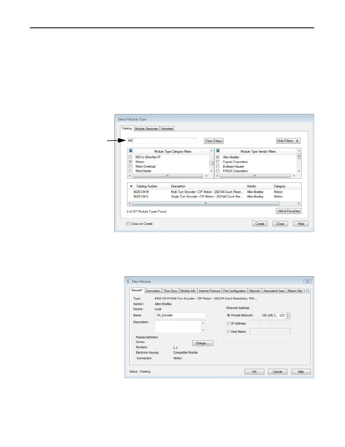345x447 pixels.
Task: Select the 842E-CM-S module row
Action: (x=214, y=197)
